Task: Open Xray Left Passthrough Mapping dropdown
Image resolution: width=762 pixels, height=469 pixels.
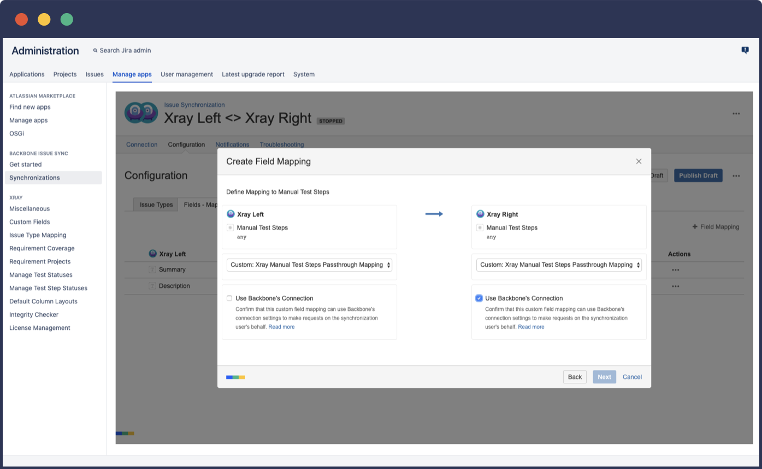Action: click(309, 265)
